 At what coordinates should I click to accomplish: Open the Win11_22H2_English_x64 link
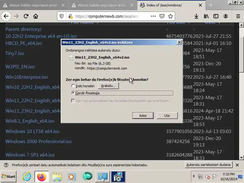click(x=33, y=101)
